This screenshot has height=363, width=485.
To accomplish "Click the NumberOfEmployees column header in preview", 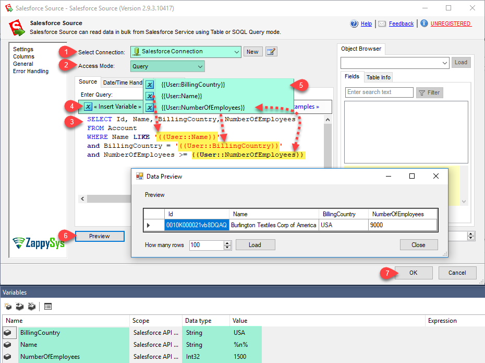I will pyautogui.click(x=403, y=214).
